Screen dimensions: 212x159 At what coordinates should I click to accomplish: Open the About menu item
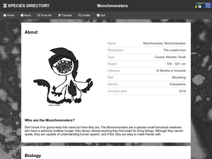26,15
